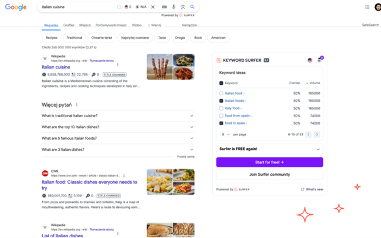The height and width of the screenshot is (238, 381).
Task: Apply the Traditional filter chip
Action: point(74,38)
